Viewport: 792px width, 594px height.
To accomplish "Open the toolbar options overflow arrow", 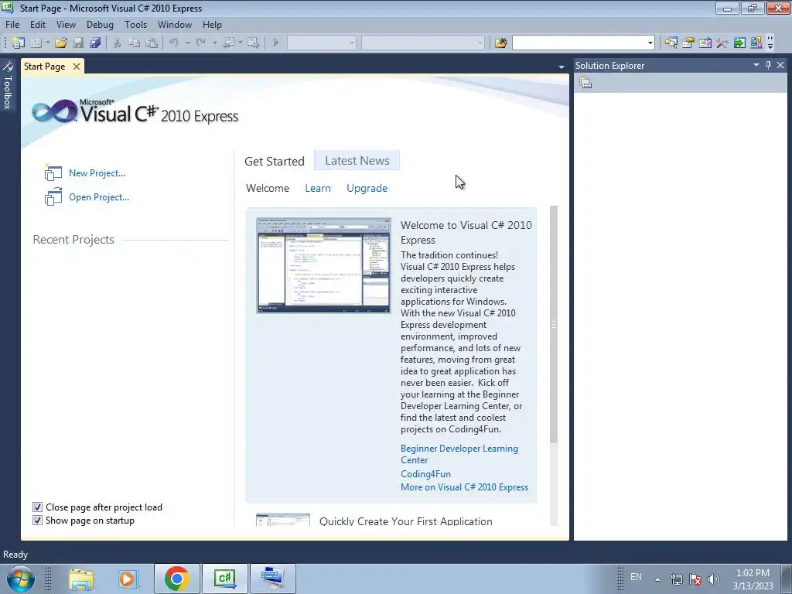I will point(770,43).
